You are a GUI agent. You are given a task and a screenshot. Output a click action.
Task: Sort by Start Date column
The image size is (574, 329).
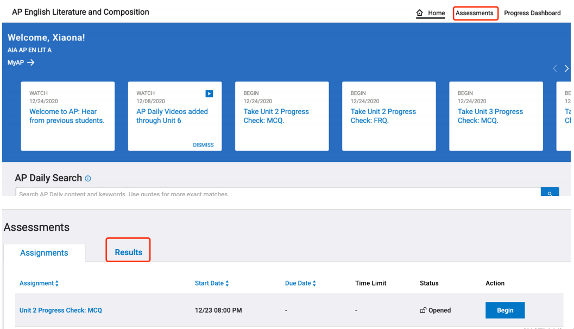click(227, 283)
